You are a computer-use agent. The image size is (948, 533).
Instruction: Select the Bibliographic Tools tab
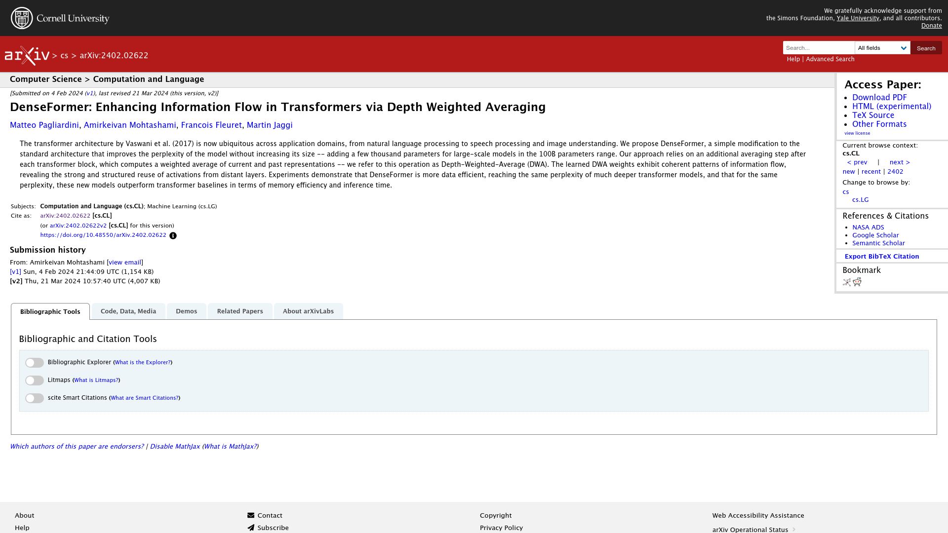[50, 312]
